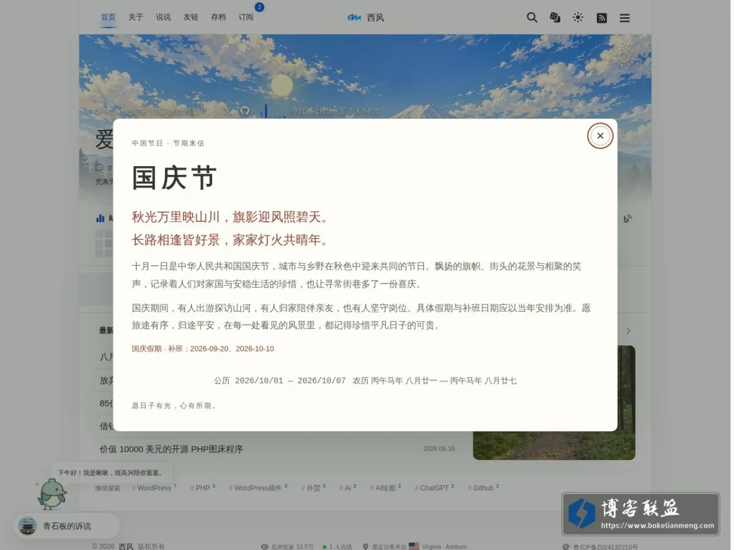This screenshot has height=550, width=734.
Task: Click the 青石板的诉说 album cover thumbnail
Action: 28,526
